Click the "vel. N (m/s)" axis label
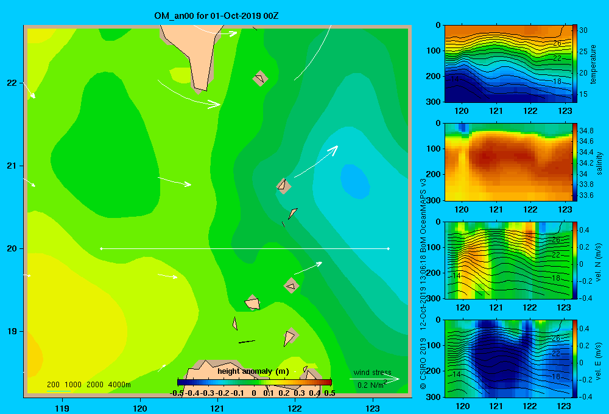Screen dimensions: 609x414 tap(598, 262)
